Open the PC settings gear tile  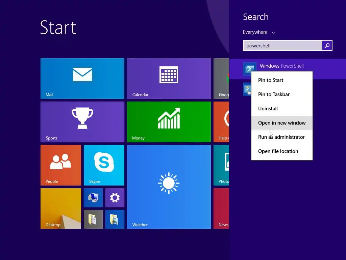coord(115,198)
